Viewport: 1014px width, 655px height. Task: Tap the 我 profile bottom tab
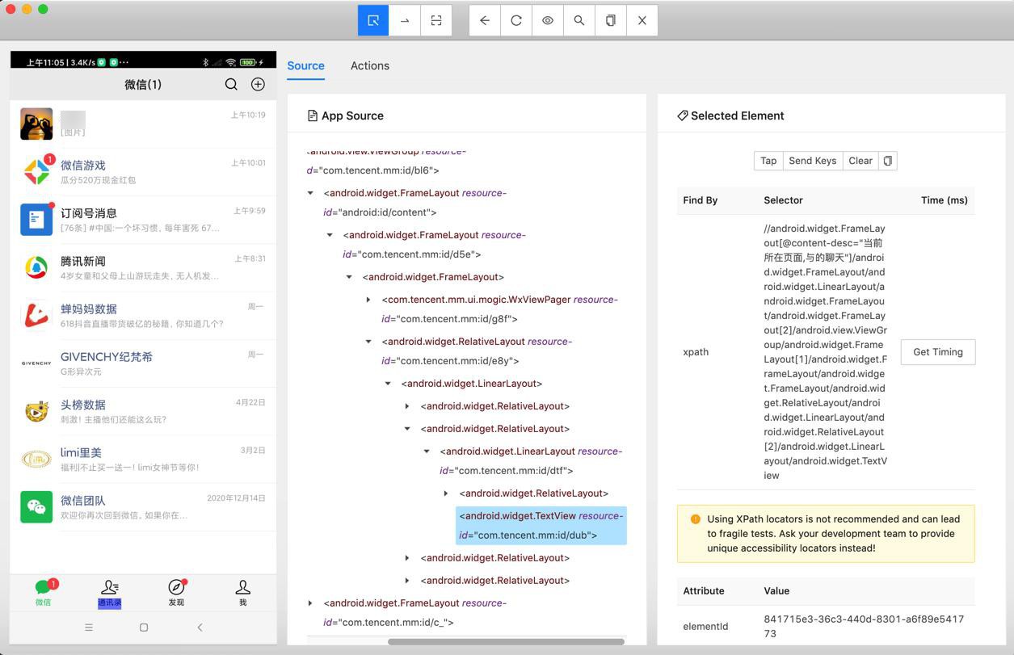[242, 592]
